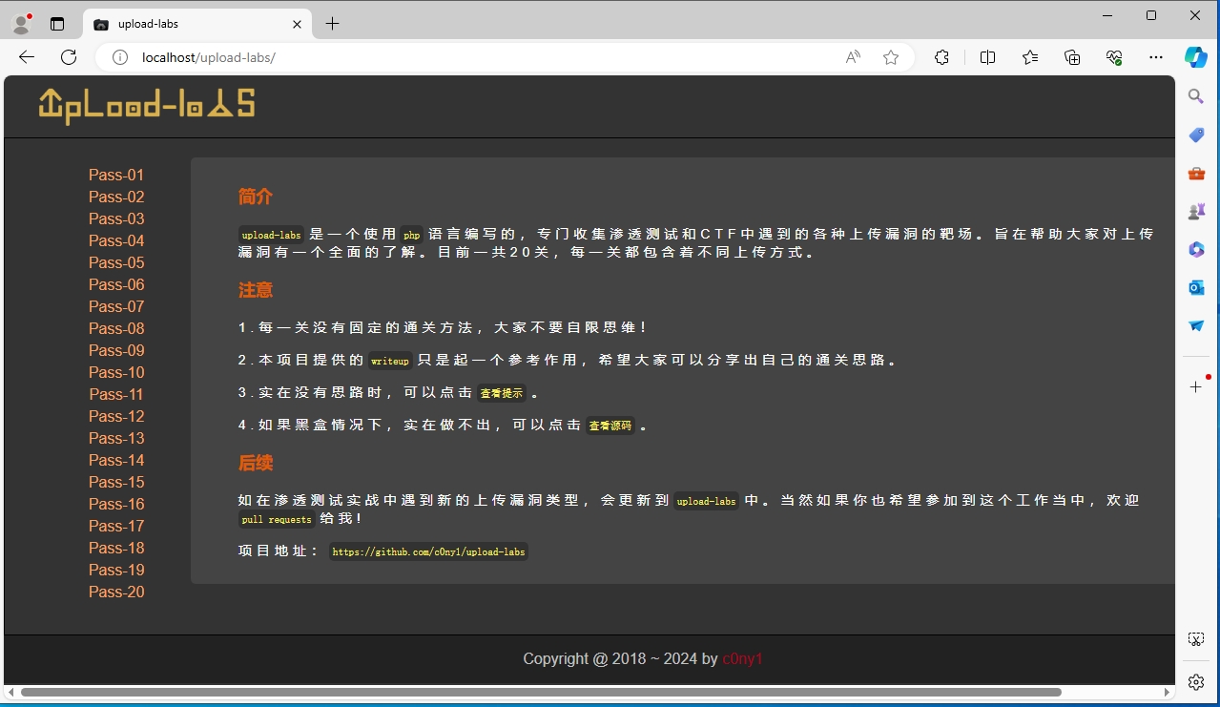Click the 后续 heading
This screenshot has width=1220, height=707.
(256, 463)
